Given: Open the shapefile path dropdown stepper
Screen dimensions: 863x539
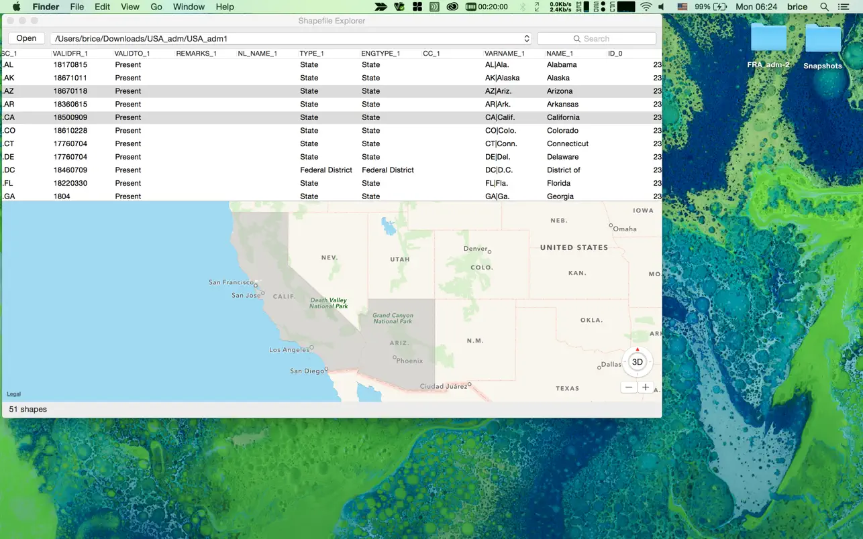Looking at the screenshot, I should 527,38.
